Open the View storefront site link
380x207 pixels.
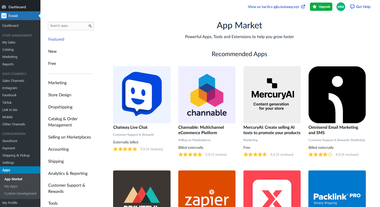click(276, 7)
